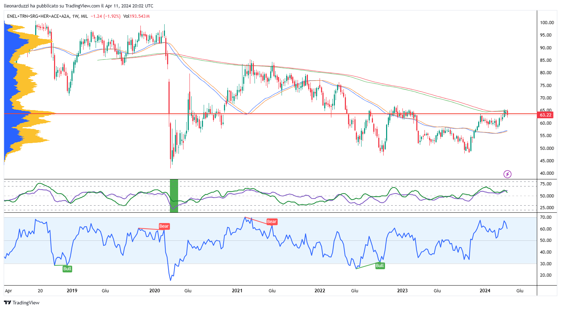Screen dimensions: 561x309
Task: Click the Vol 193.543M value
Action: pos(137,16)
